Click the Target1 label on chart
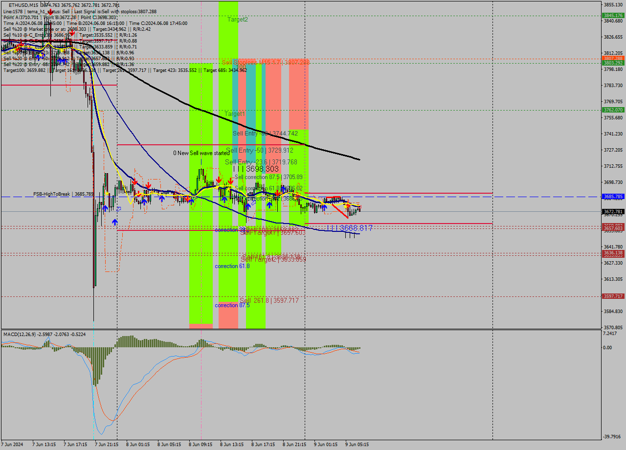The width and height of the screenshot is (626, 450). point(235,114)
